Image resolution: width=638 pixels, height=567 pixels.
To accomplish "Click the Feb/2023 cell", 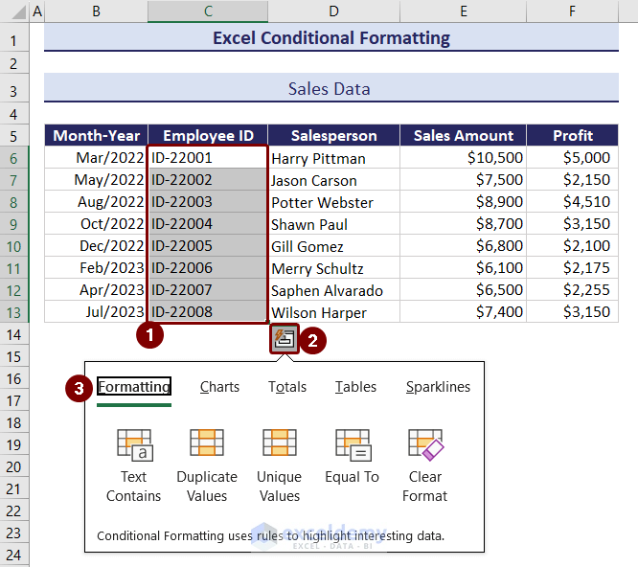I will point(96,267).
